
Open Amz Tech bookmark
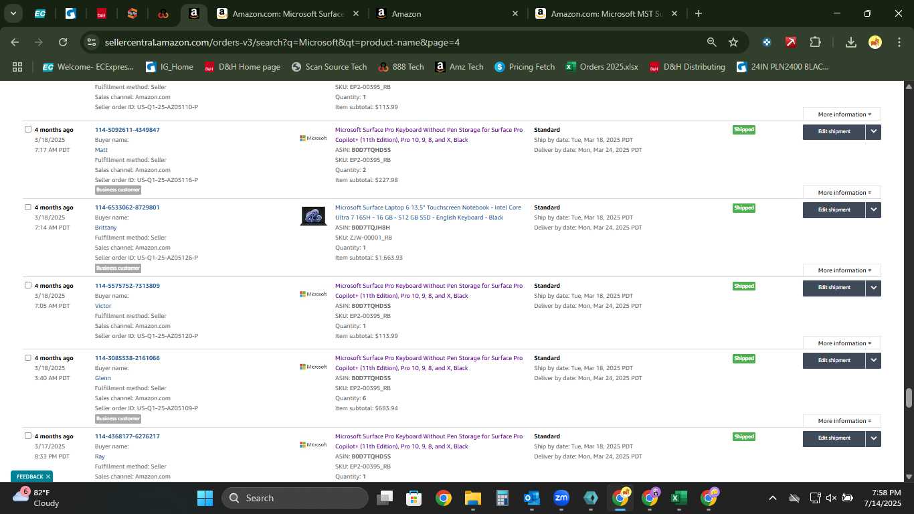[x=459, y=67]
